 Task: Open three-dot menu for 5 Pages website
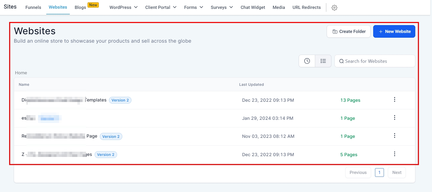point(394,154)
